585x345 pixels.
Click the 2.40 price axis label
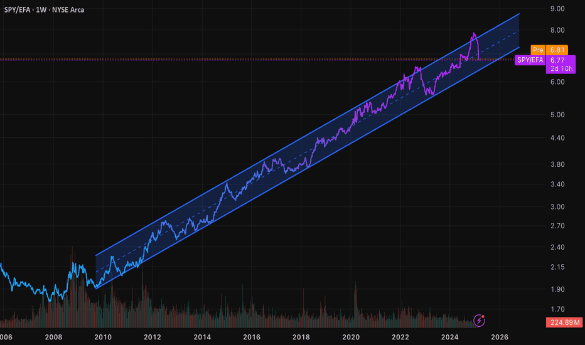pos(557,247)
